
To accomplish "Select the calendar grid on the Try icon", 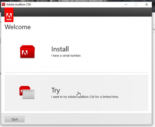I will click(29, 94).
